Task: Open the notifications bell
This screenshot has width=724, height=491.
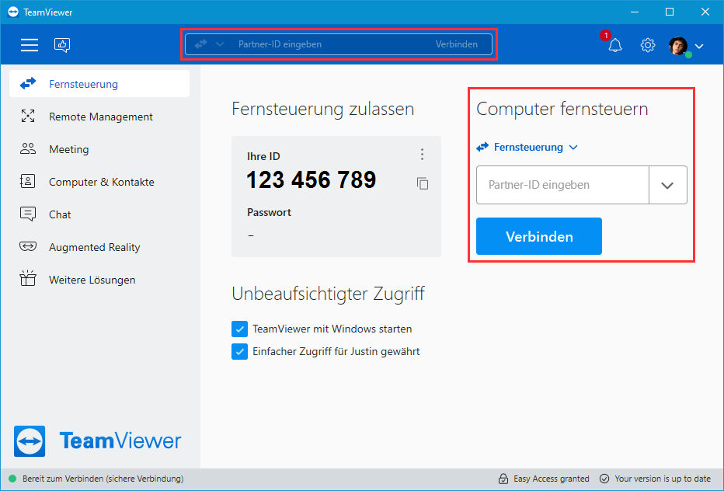Action: point(615,45)
